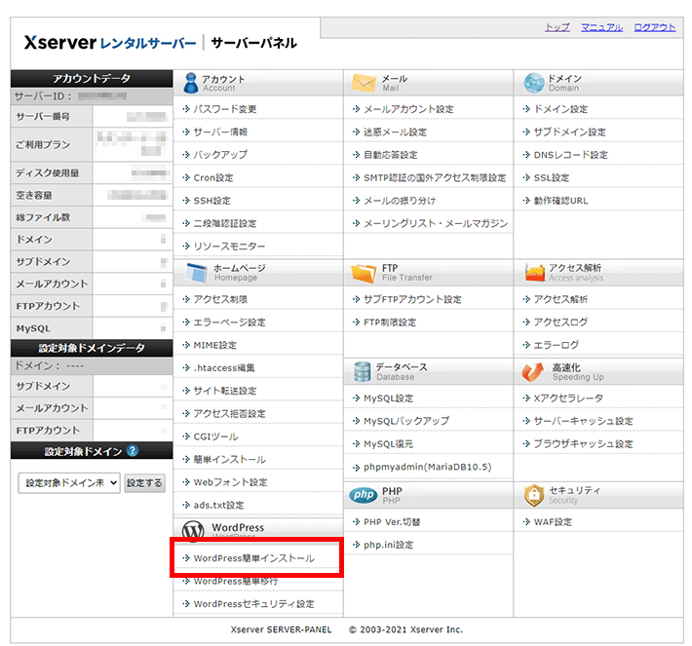Open FTP制限設定

coord(390,323)
